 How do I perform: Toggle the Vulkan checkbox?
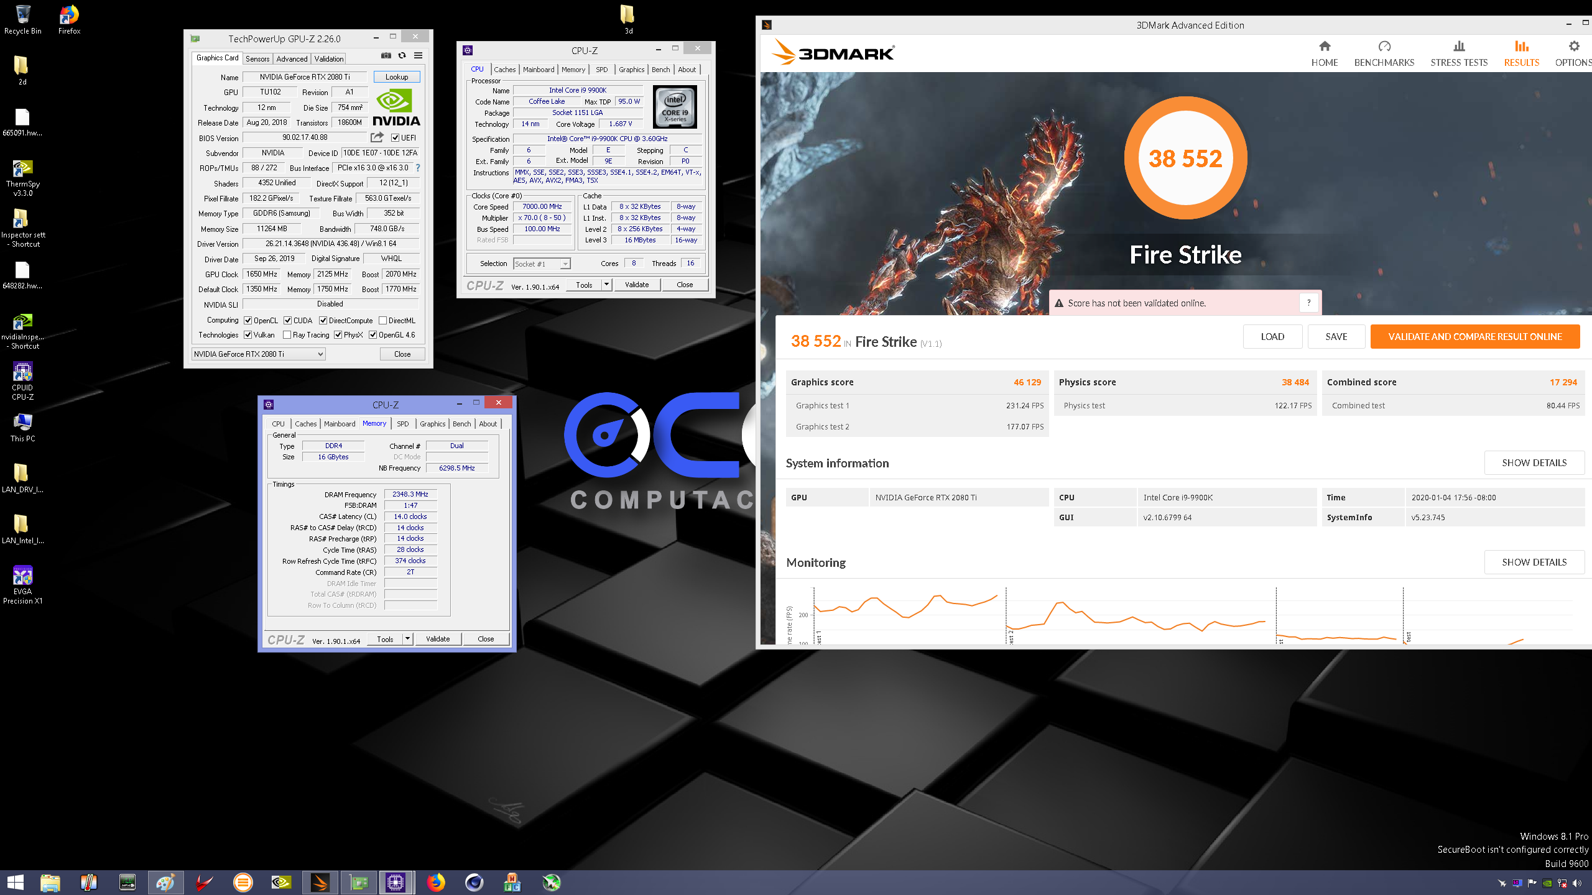pyautogui.click(x=248, y=335)
